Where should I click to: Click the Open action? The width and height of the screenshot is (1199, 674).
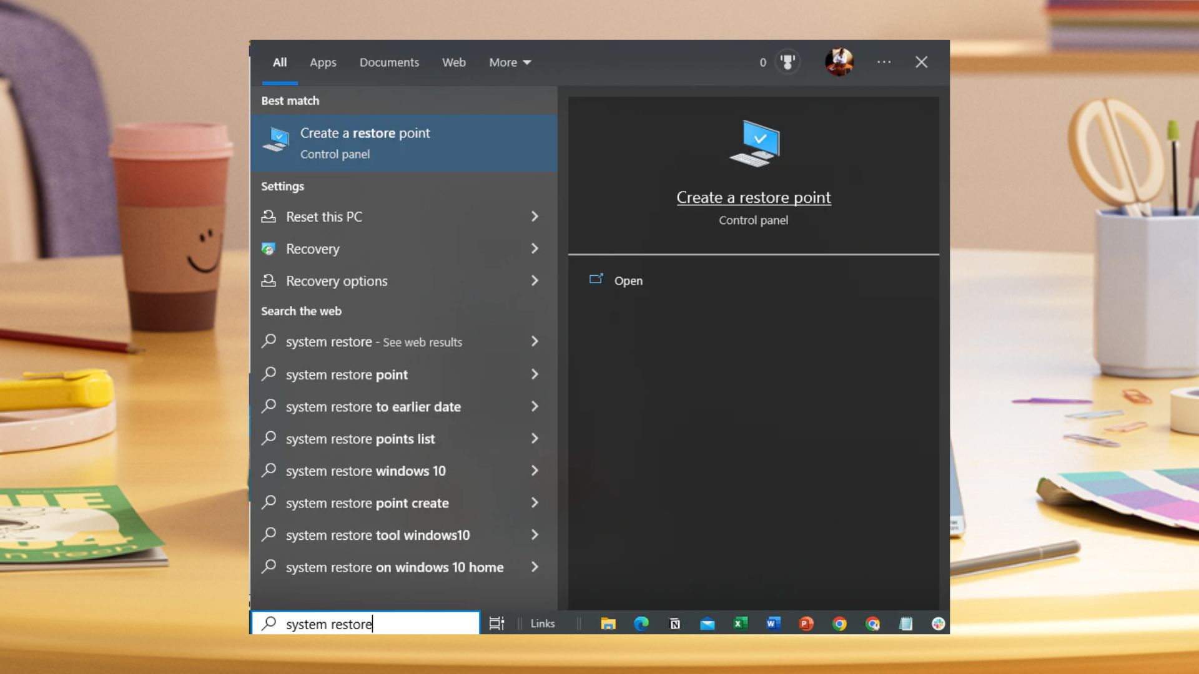pyautogui.click(x=628, y=281)
